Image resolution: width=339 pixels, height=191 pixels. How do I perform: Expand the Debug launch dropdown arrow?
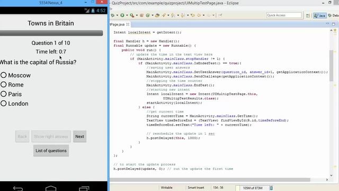(x=117, y=15)
